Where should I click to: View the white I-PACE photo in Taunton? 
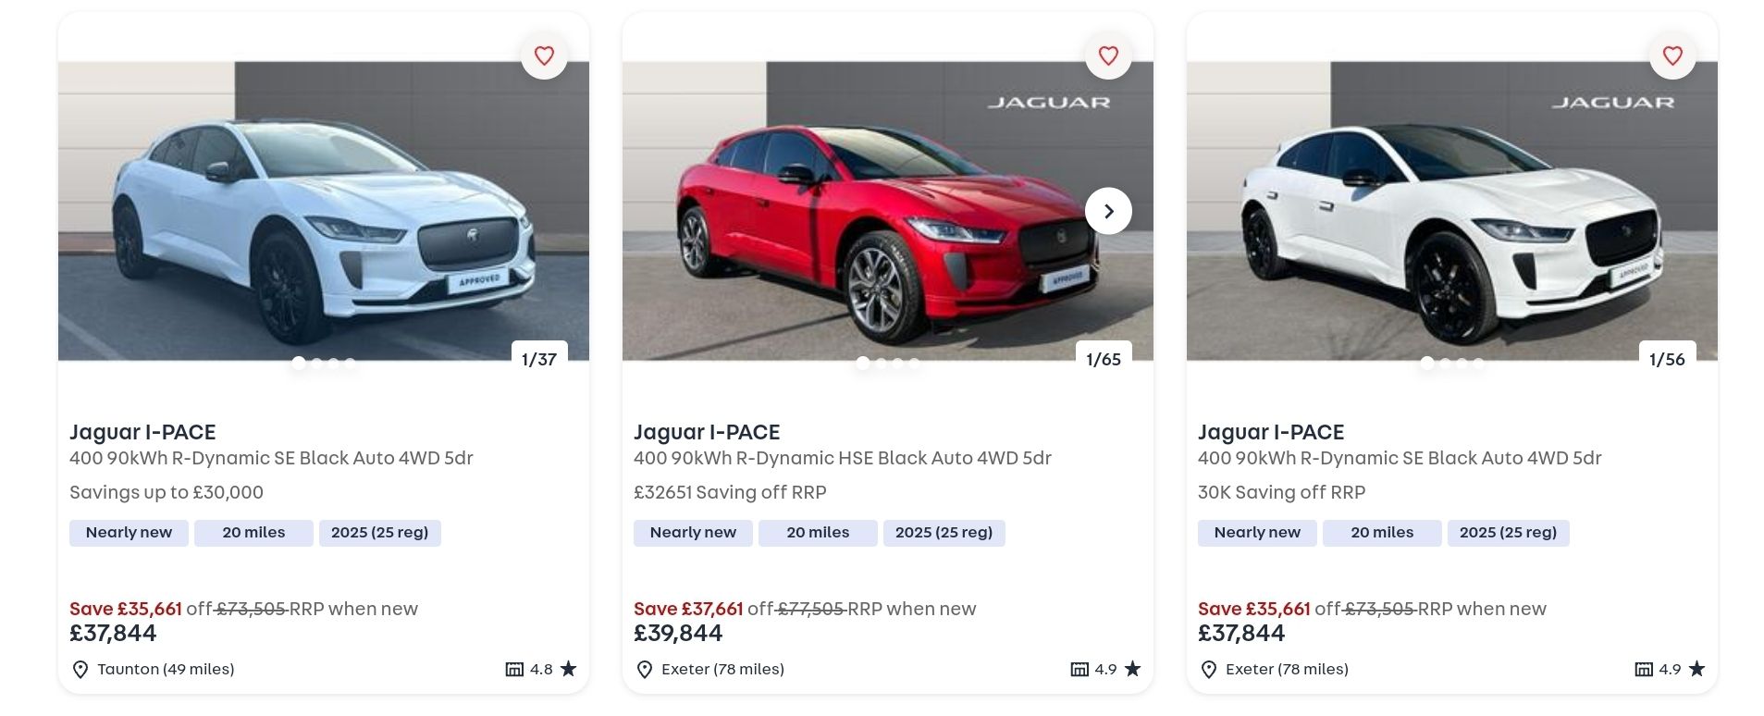tap(323, 211)
